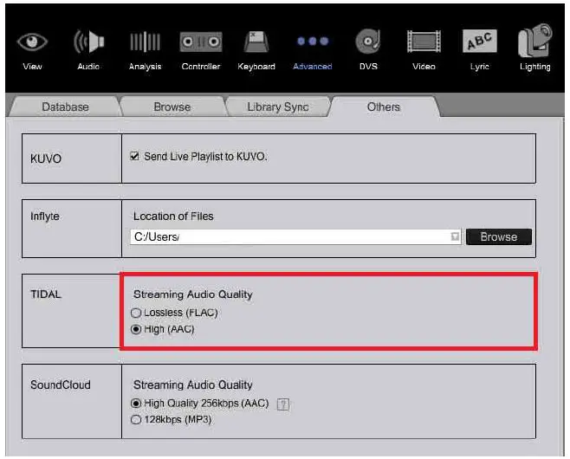
Task: Click the TIDAL section label
Action: tap(46, 294)
